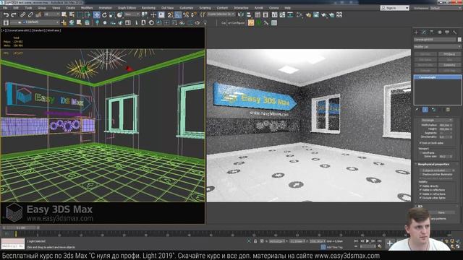Uncheck Visible in refractions
The height and width of the screenshot is (260, 463).
pyautogui.click(x=420, y=194)
